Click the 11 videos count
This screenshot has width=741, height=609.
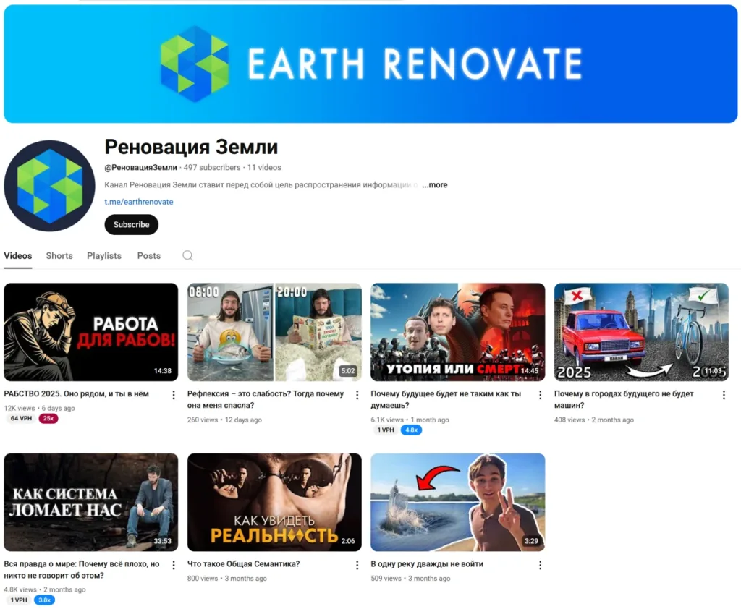264,167
